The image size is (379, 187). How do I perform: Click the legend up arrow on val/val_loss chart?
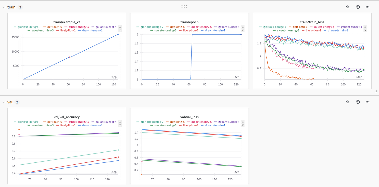click(x=243, y=122)
